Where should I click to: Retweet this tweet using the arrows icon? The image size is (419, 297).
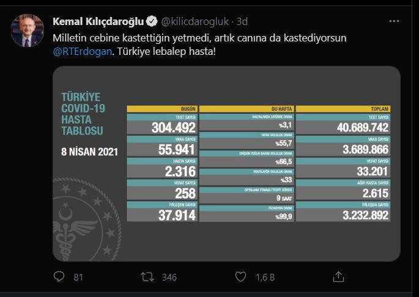tap(147, 277)
